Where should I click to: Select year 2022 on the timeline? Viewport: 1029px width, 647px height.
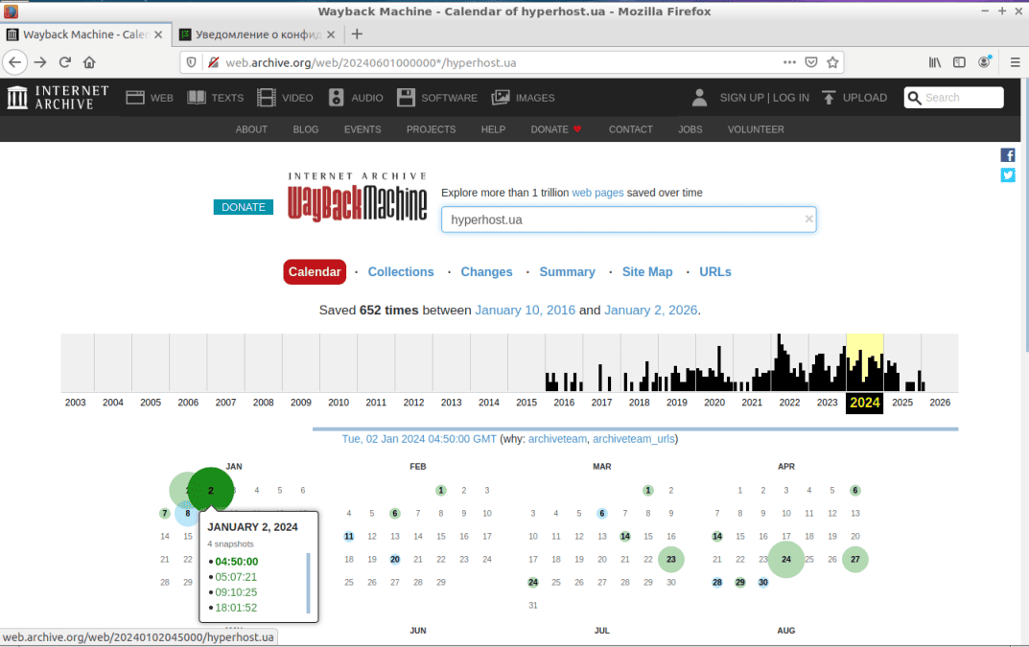789,403
